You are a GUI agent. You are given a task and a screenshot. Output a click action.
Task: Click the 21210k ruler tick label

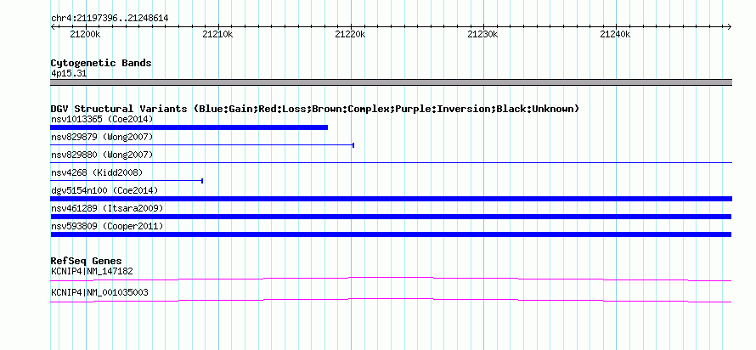[x=217, y=34]
